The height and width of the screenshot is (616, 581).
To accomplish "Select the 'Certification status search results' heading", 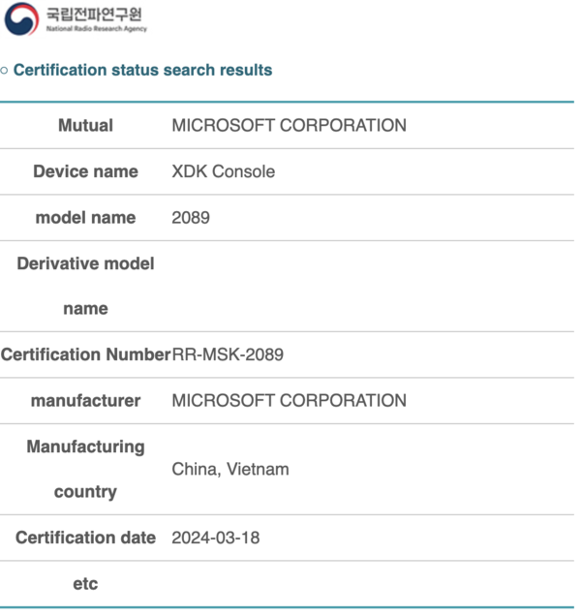I will (x=142, y=70).
